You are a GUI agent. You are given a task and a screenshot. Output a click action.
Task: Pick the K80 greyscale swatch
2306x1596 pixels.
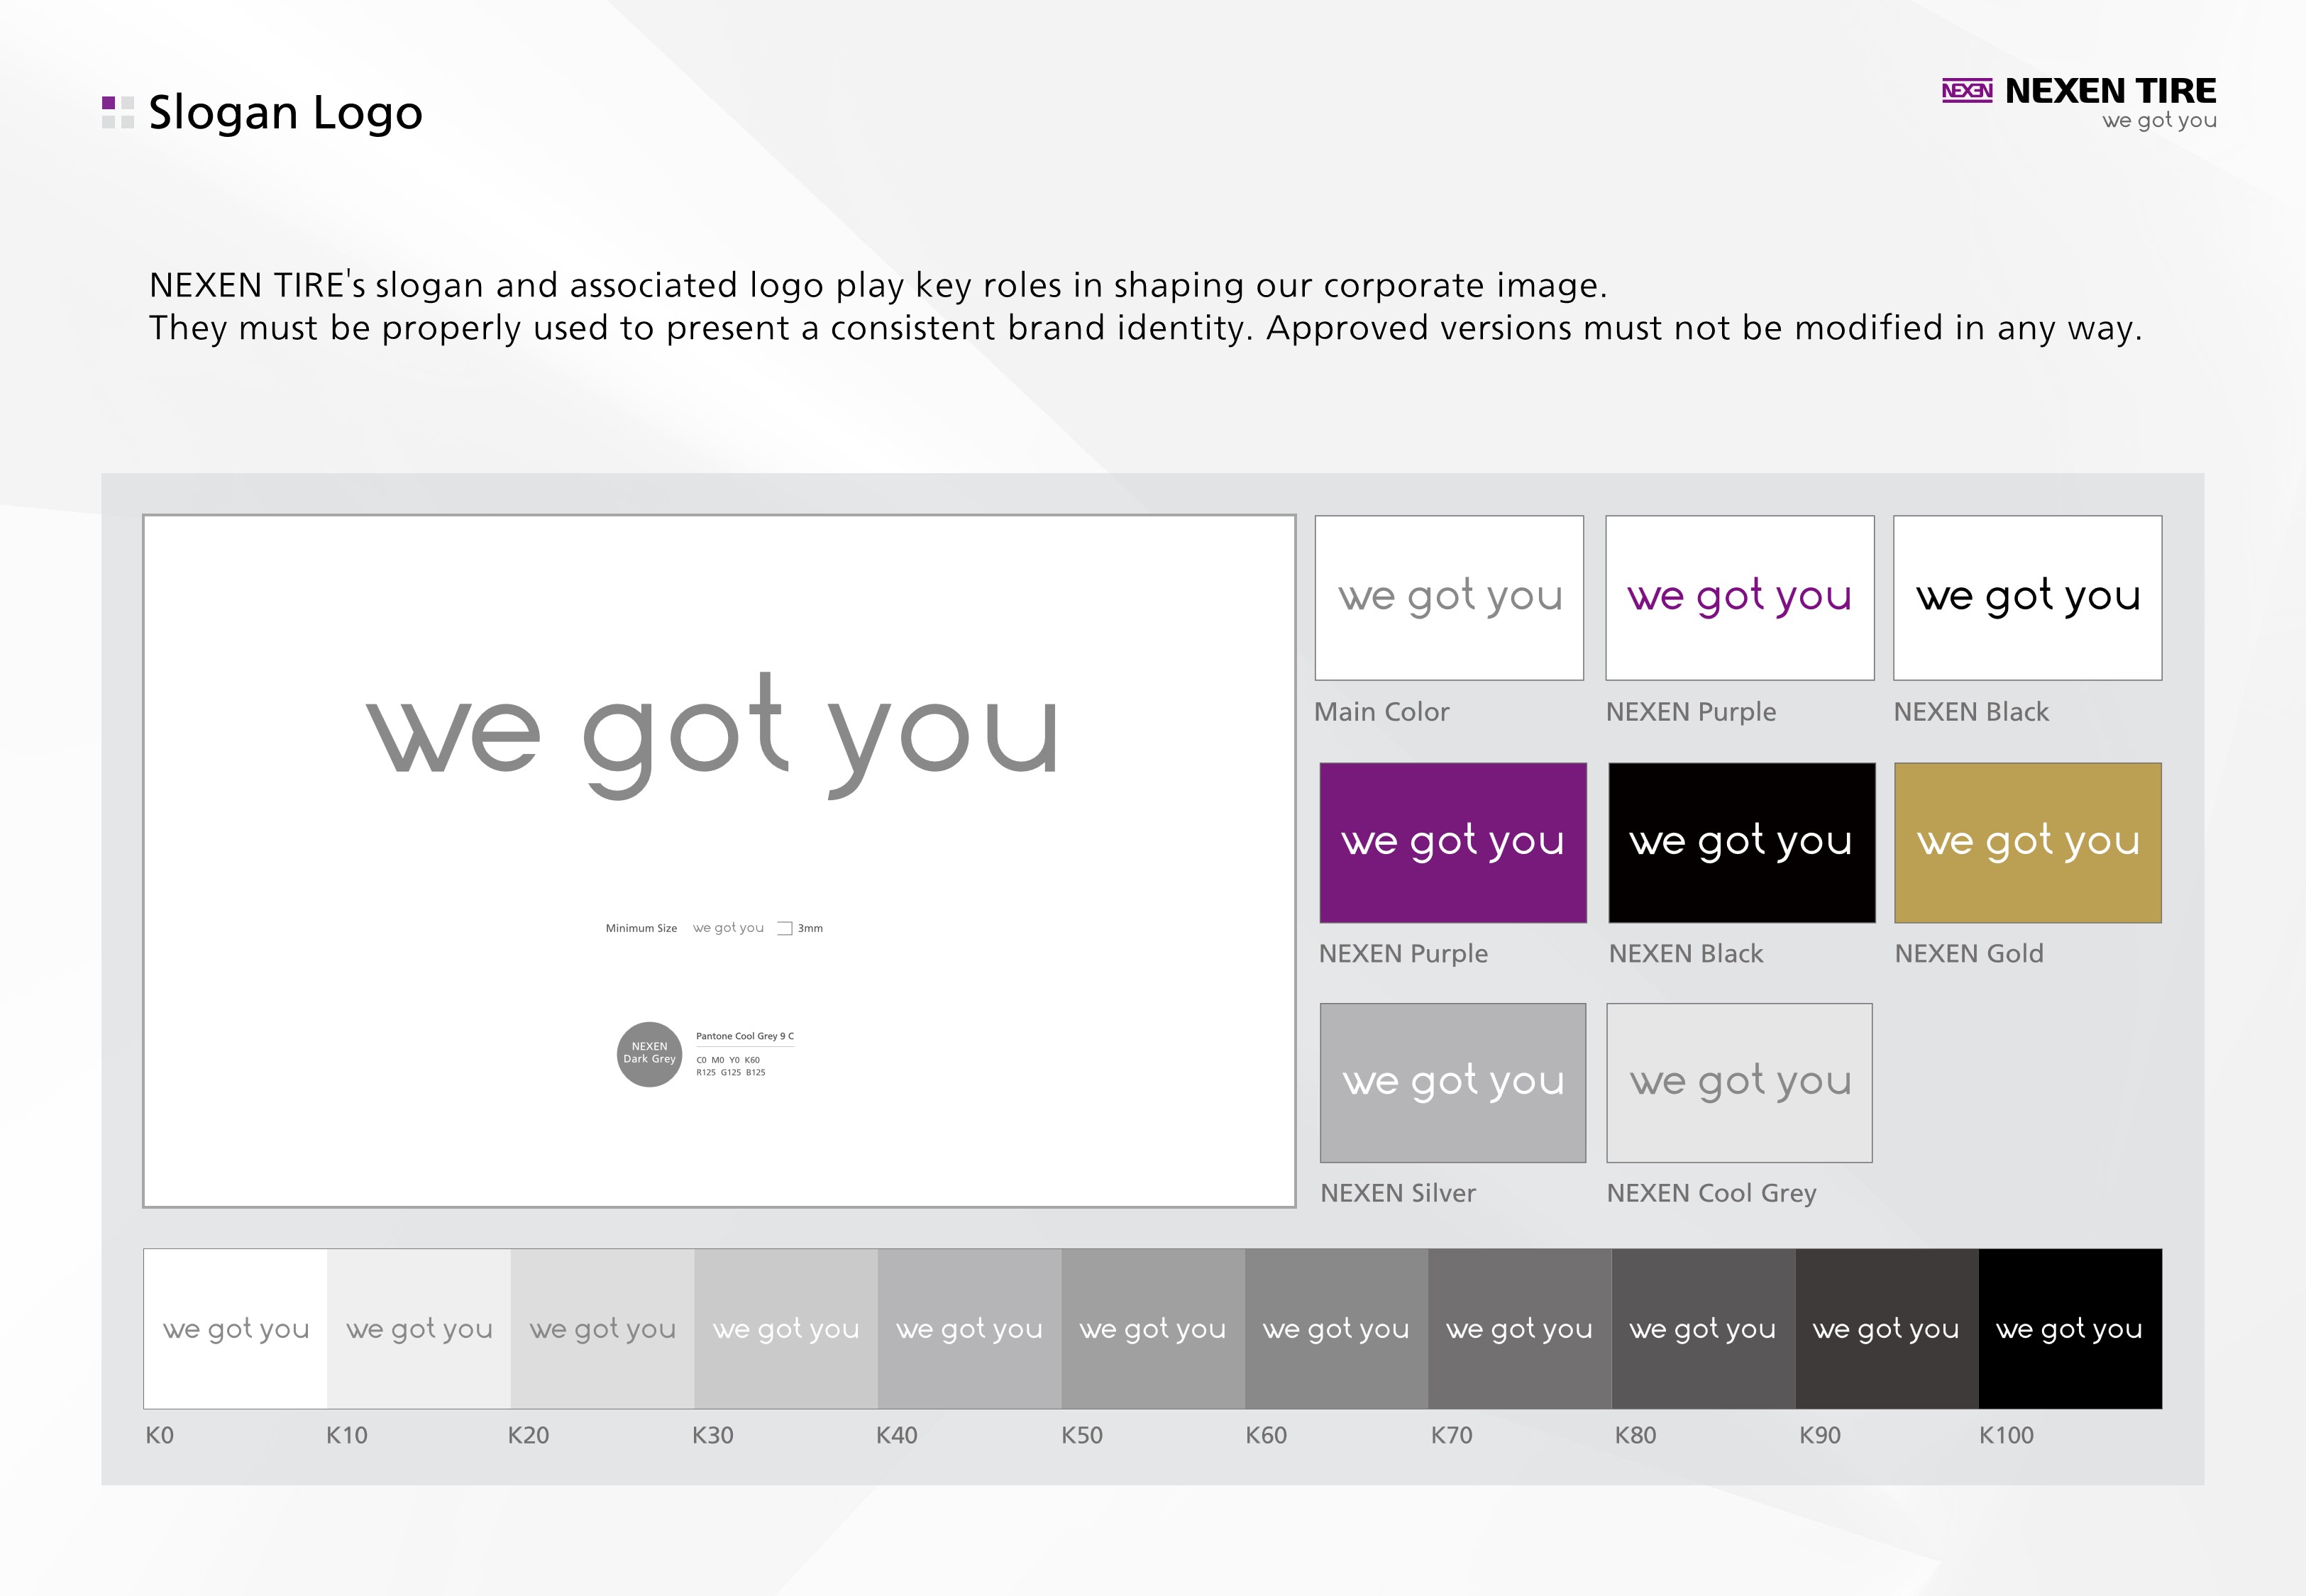(1704, 1329)
